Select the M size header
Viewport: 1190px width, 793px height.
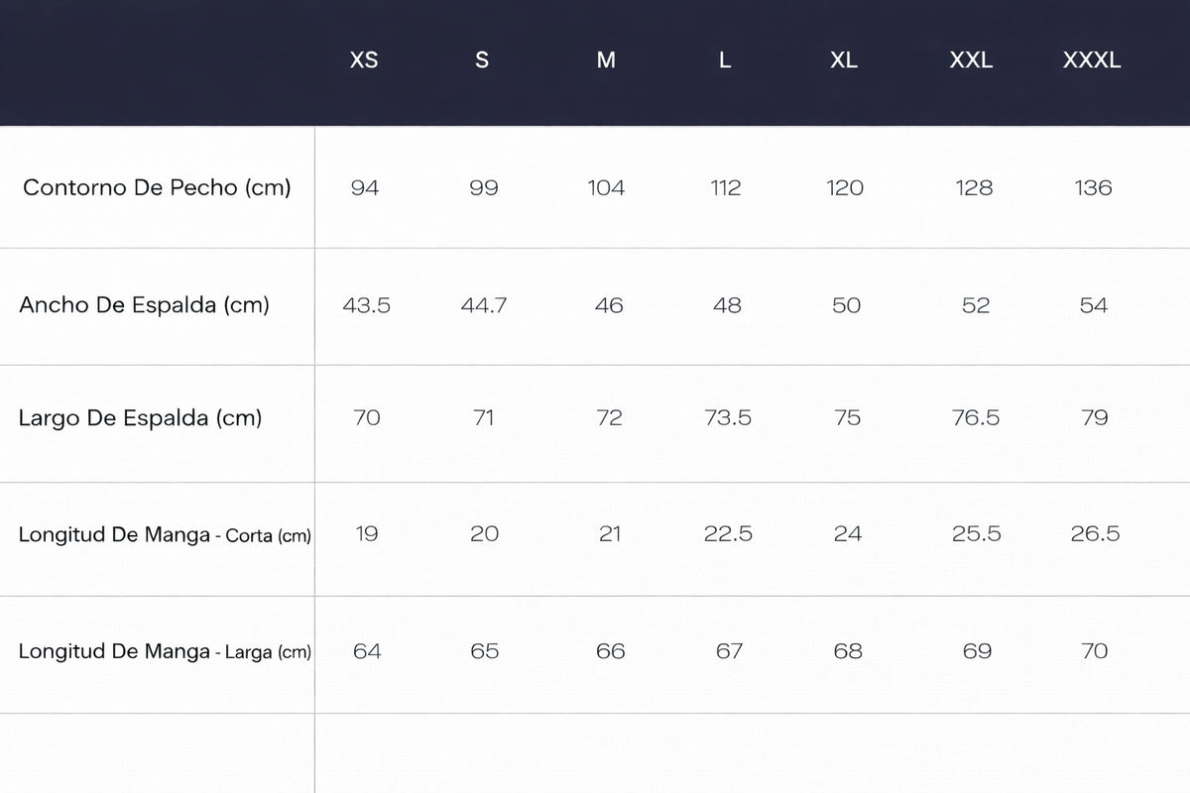[x=606, y=60]
